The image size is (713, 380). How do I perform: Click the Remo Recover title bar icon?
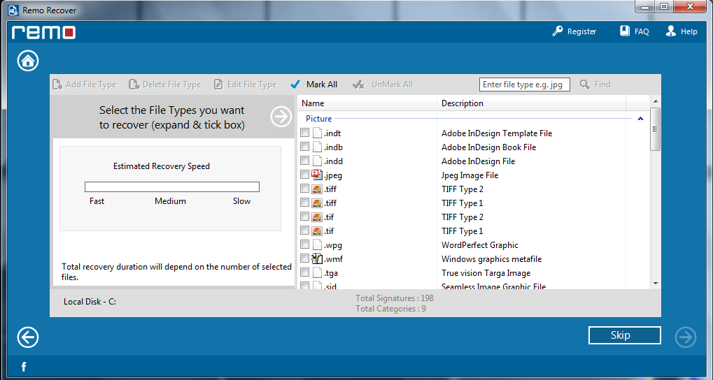point(13,10)
